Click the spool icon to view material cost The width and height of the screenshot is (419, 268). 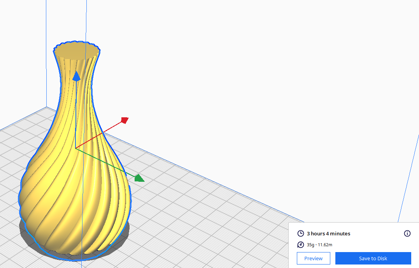tap(300, 245)
